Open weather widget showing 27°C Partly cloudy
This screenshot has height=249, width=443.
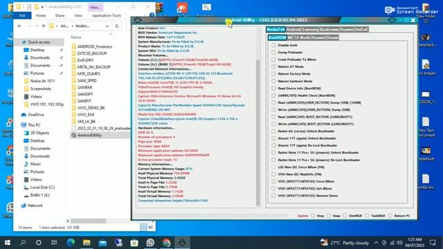[x=345, y=243]
